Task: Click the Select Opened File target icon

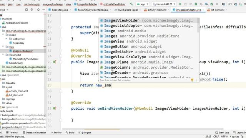Action: [x=27, y=10]
